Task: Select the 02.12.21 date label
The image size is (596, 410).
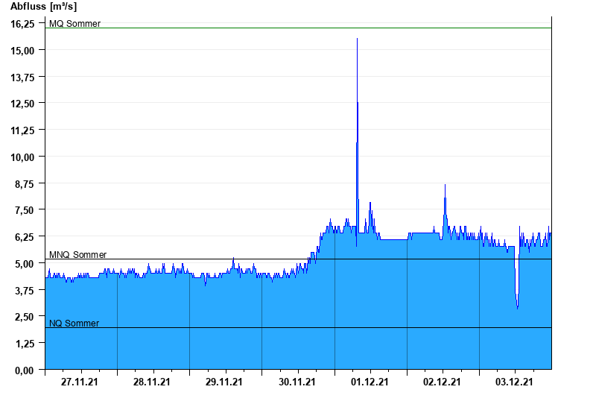Action: (442, 382)
